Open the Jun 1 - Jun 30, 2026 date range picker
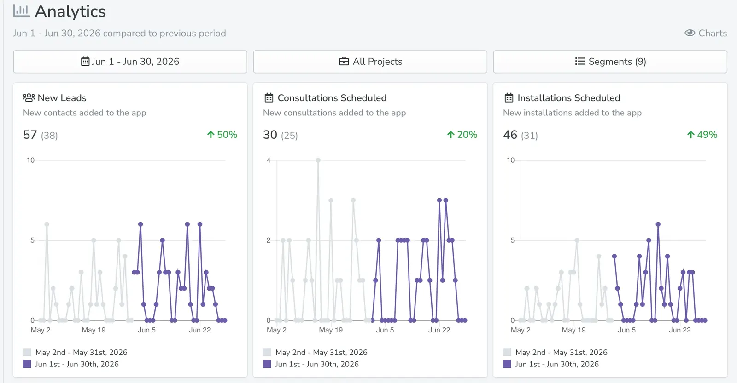 coord(130,62)
